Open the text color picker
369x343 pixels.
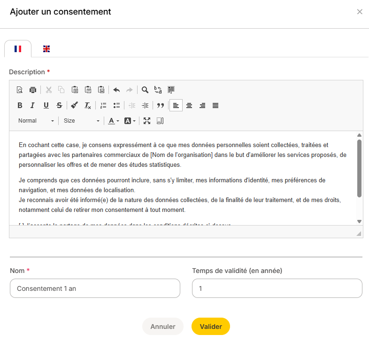tap(114, 121)
